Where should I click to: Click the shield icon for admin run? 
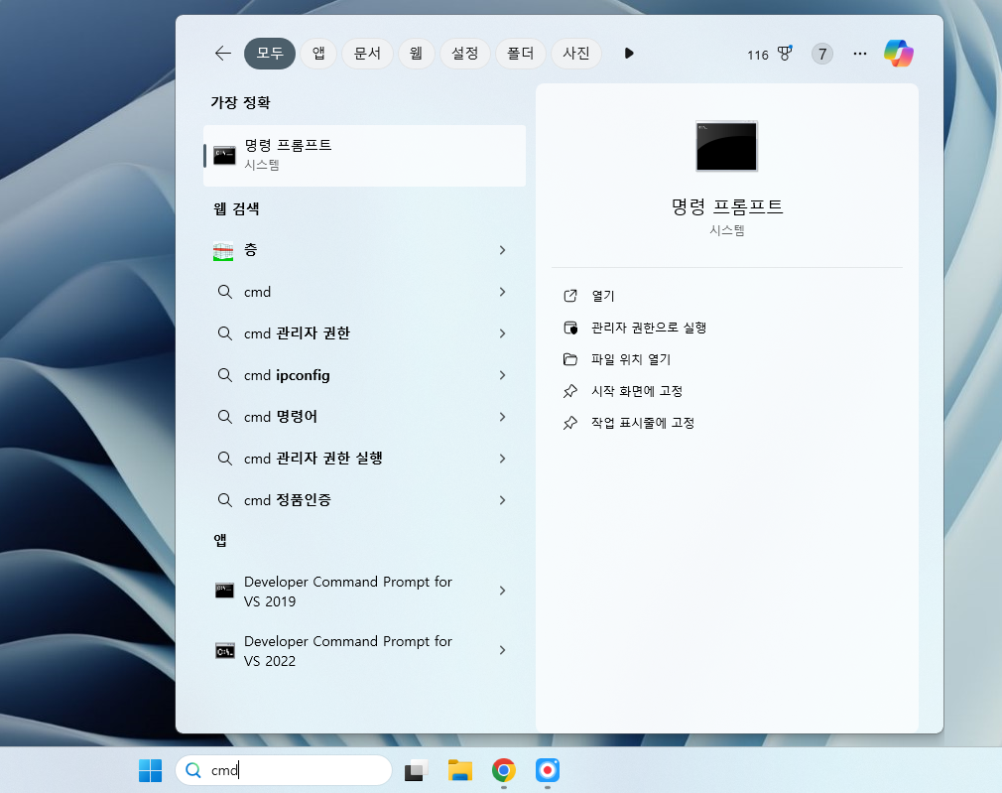coord(570,328)
